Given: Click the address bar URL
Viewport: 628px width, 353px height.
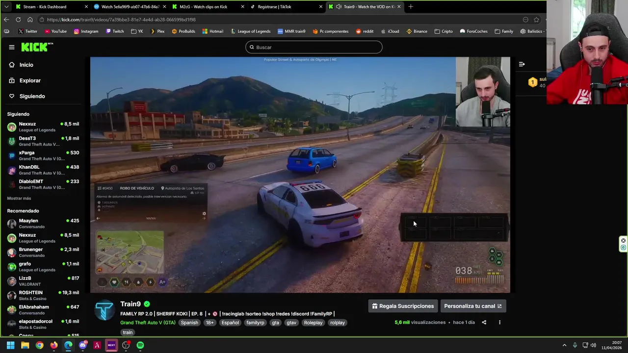Looking at the screenshot, I should pyautogui.click(x=121, y=20).
